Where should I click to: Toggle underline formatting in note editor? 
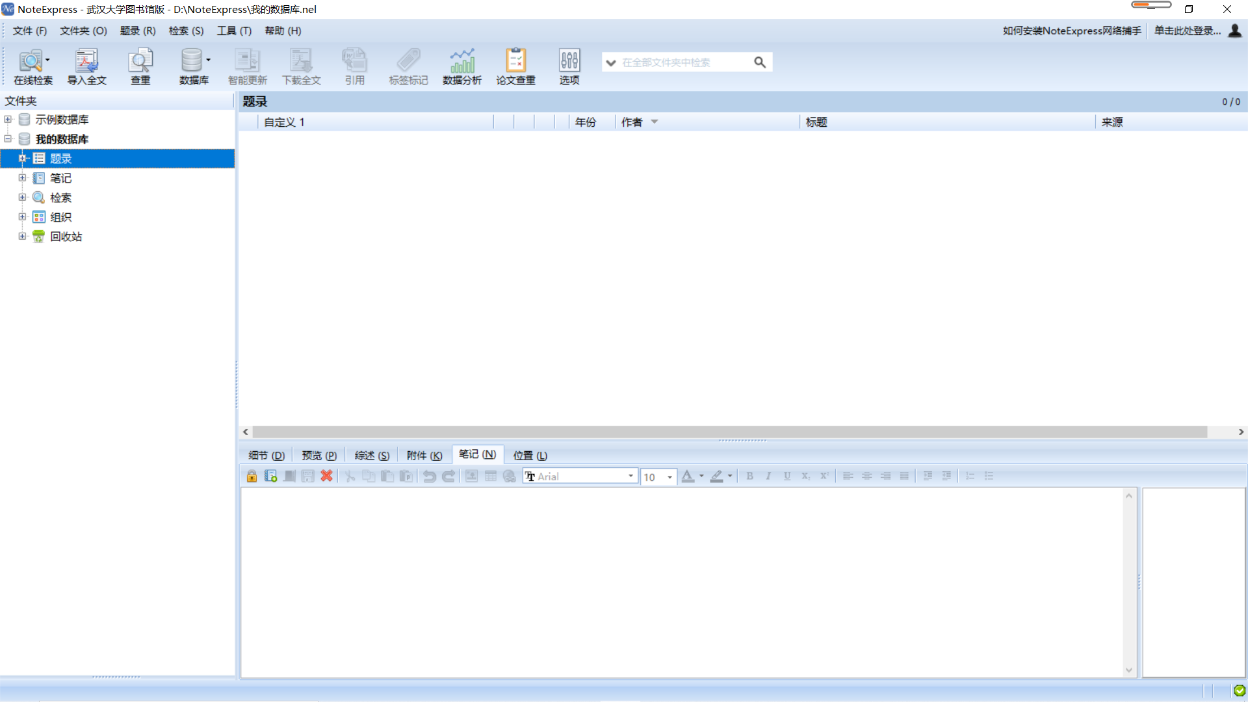pos(787,476)
